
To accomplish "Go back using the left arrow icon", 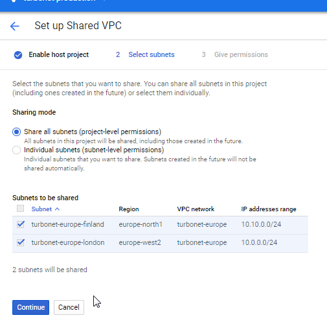I will (15, 27).
